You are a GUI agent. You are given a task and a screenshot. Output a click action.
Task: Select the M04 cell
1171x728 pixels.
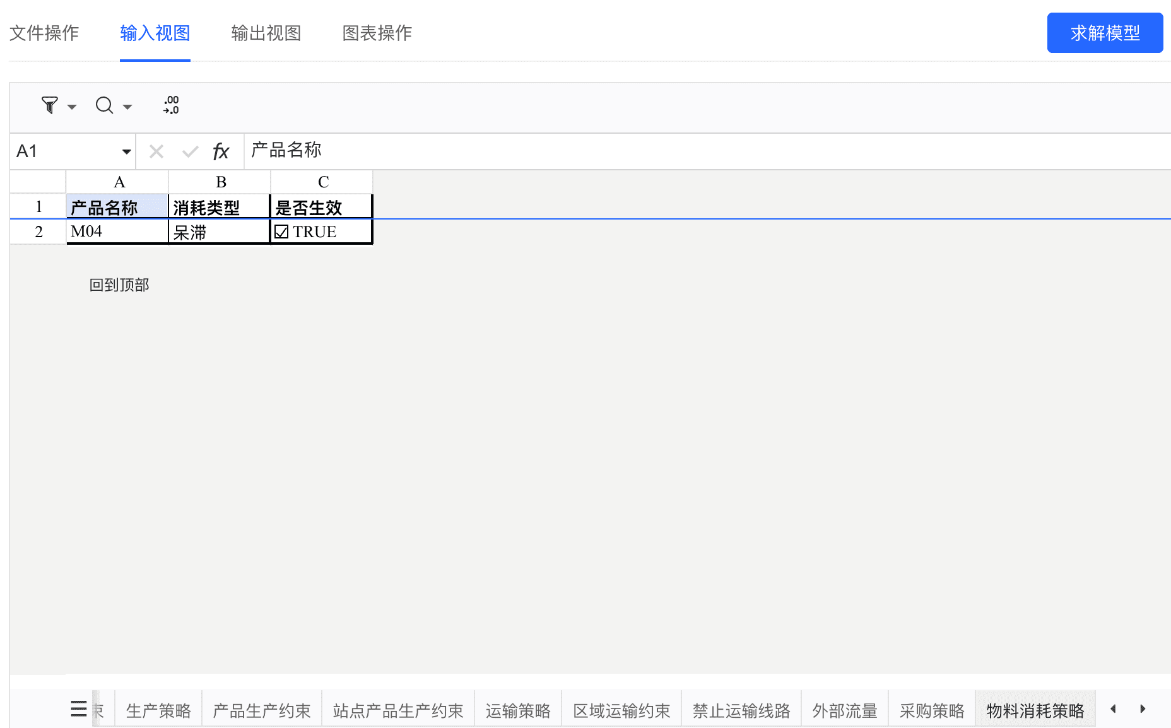pos(117,232)
